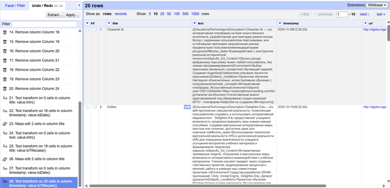This screenshot has height=188, width=390.
Task: Click the function icon of step 21
Action: 5,98
